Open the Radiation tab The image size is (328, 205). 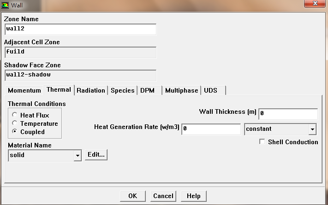(90, 90)
